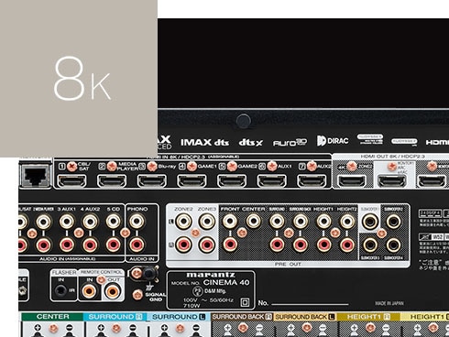Click the SURROUND BACK R speaker label
This screenshot has height=337, width=449.
(x=241, y=317)
